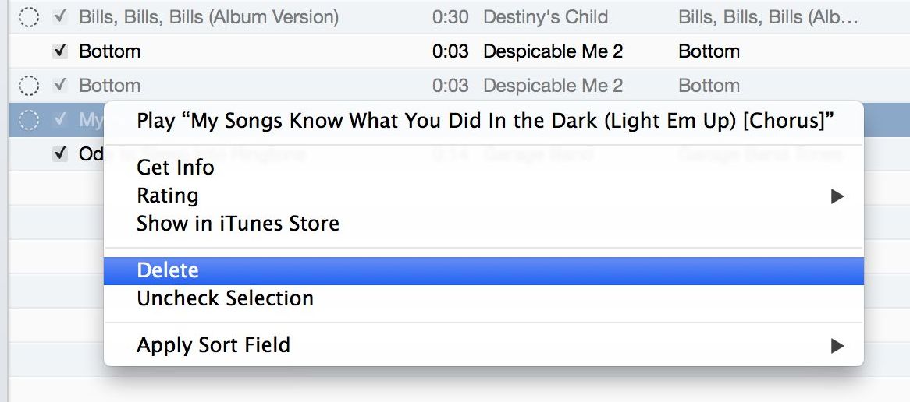This screenshot has height=402, width=910.
Task: Uncheck the black-text Bottom track checkmark
Action: [x=59, y=51]
